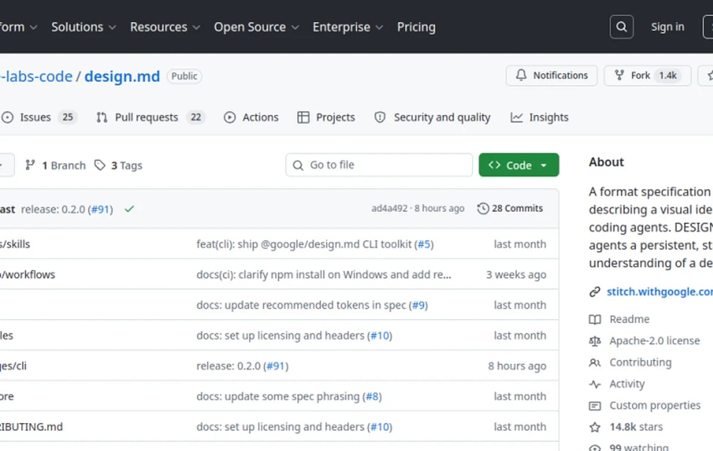Click the Sign in link
Screen dimensions: 713x451
click(667, 27)
